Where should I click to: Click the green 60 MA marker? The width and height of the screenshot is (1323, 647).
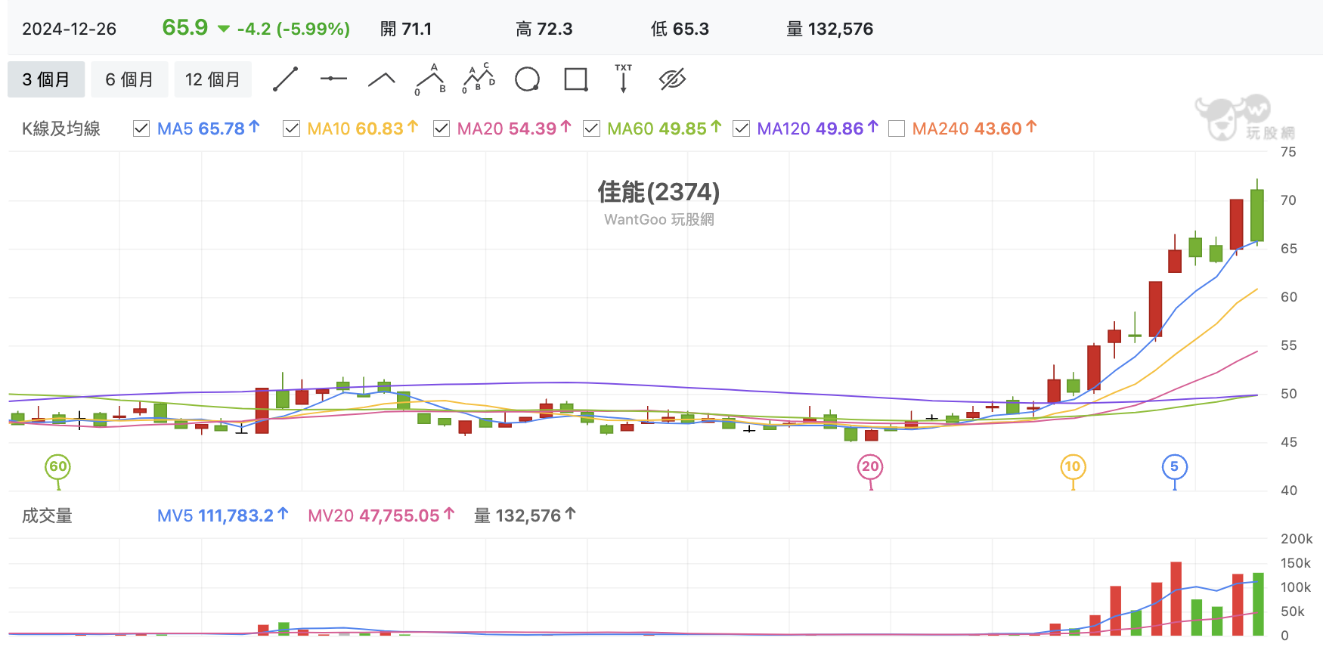click(58, 466)
